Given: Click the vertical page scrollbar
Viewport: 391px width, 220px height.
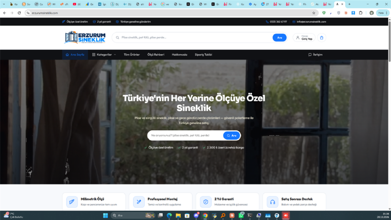Looking at the screenshot, I should coord(390,41).
